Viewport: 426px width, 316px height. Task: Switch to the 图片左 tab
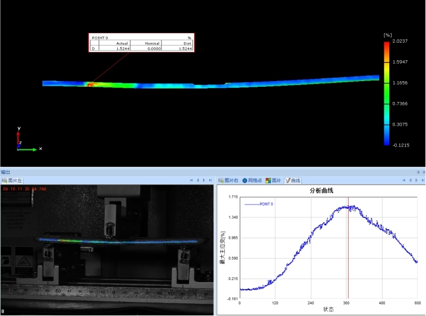(x=12, y=180)
